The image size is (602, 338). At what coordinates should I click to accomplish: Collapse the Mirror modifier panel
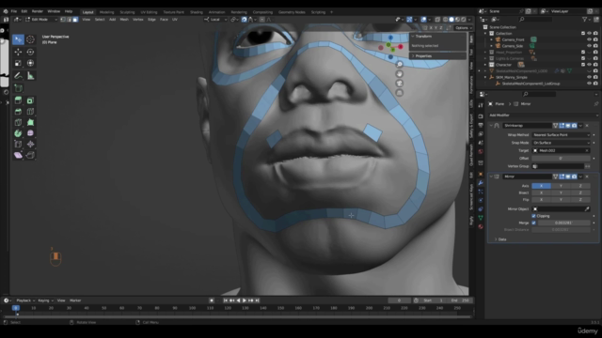[x=491, y=177]
